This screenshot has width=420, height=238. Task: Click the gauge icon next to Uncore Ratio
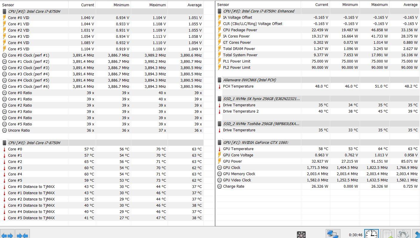click(4, 130)
